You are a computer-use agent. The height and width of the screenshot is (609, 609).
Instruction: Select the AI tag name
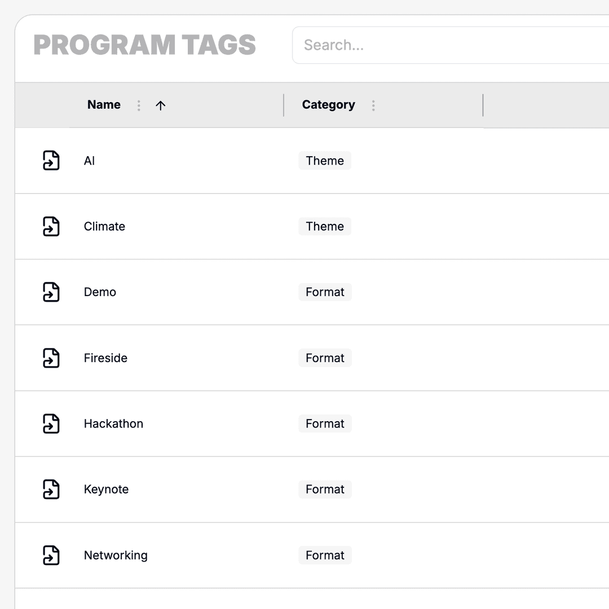tap(89, 160)
